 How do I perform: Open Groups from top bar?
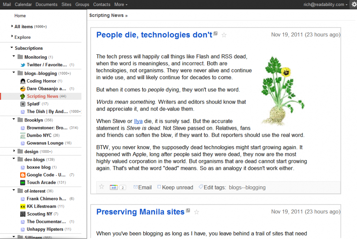click(82, 5)
